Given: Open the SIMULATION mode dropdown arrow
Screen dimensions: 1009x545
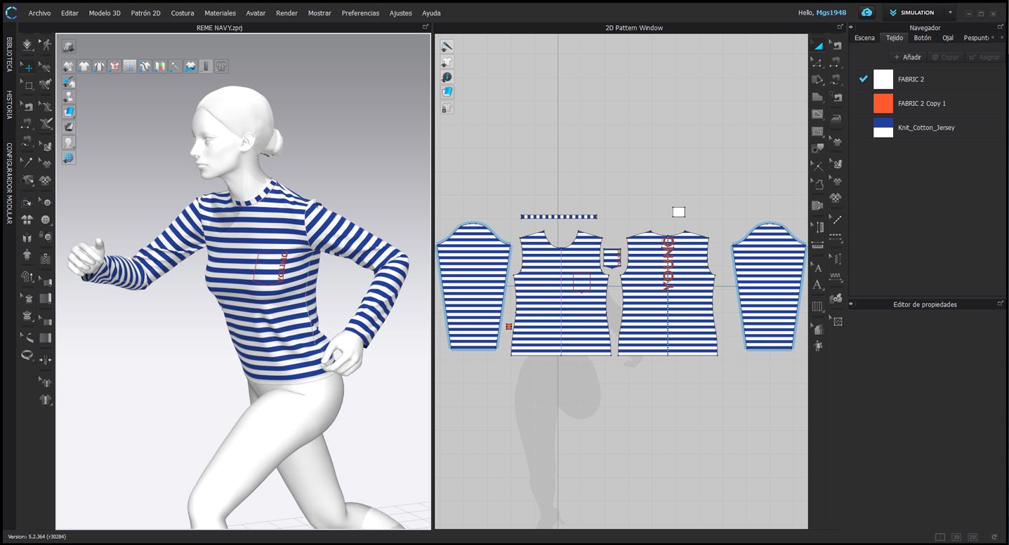Looking at the screenshot, I should pos(950,13).
